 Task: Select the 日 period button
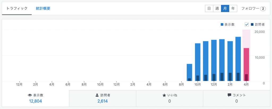[x=209, y=8]
